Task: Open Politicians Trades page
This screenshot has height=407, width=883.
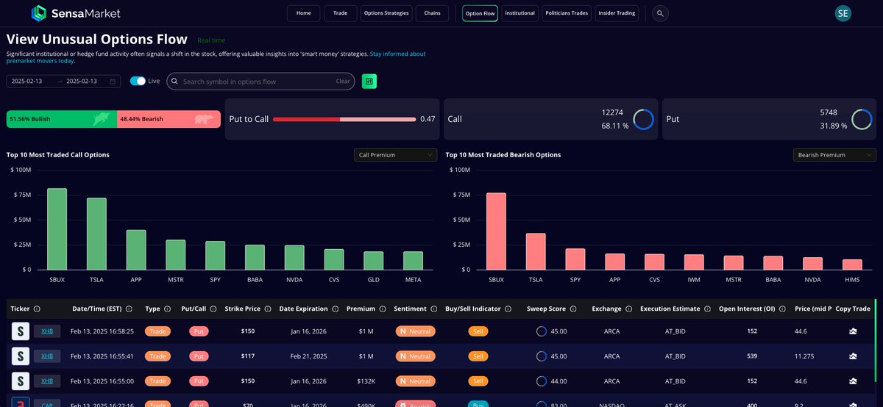Action: (x=567, y=13)
